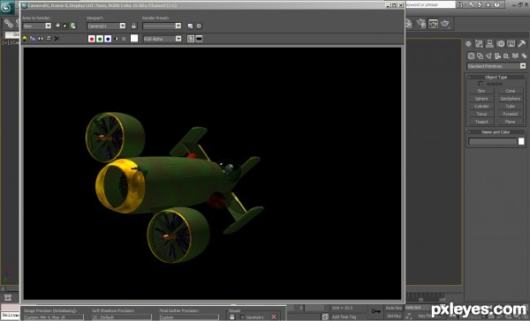This screenshot has width=530, height=321.
Task: Collapse the Object Type rollout
Action: (496, 77)
